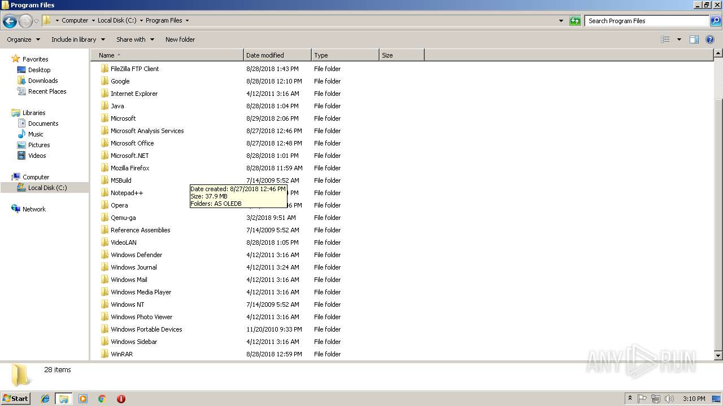Click the New folder button

(x=180, y=39)
